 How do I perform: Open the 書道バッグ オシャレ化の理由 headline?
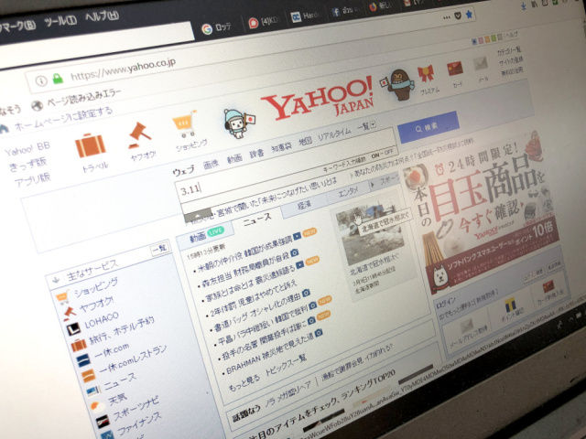click(x=257, y=312)
